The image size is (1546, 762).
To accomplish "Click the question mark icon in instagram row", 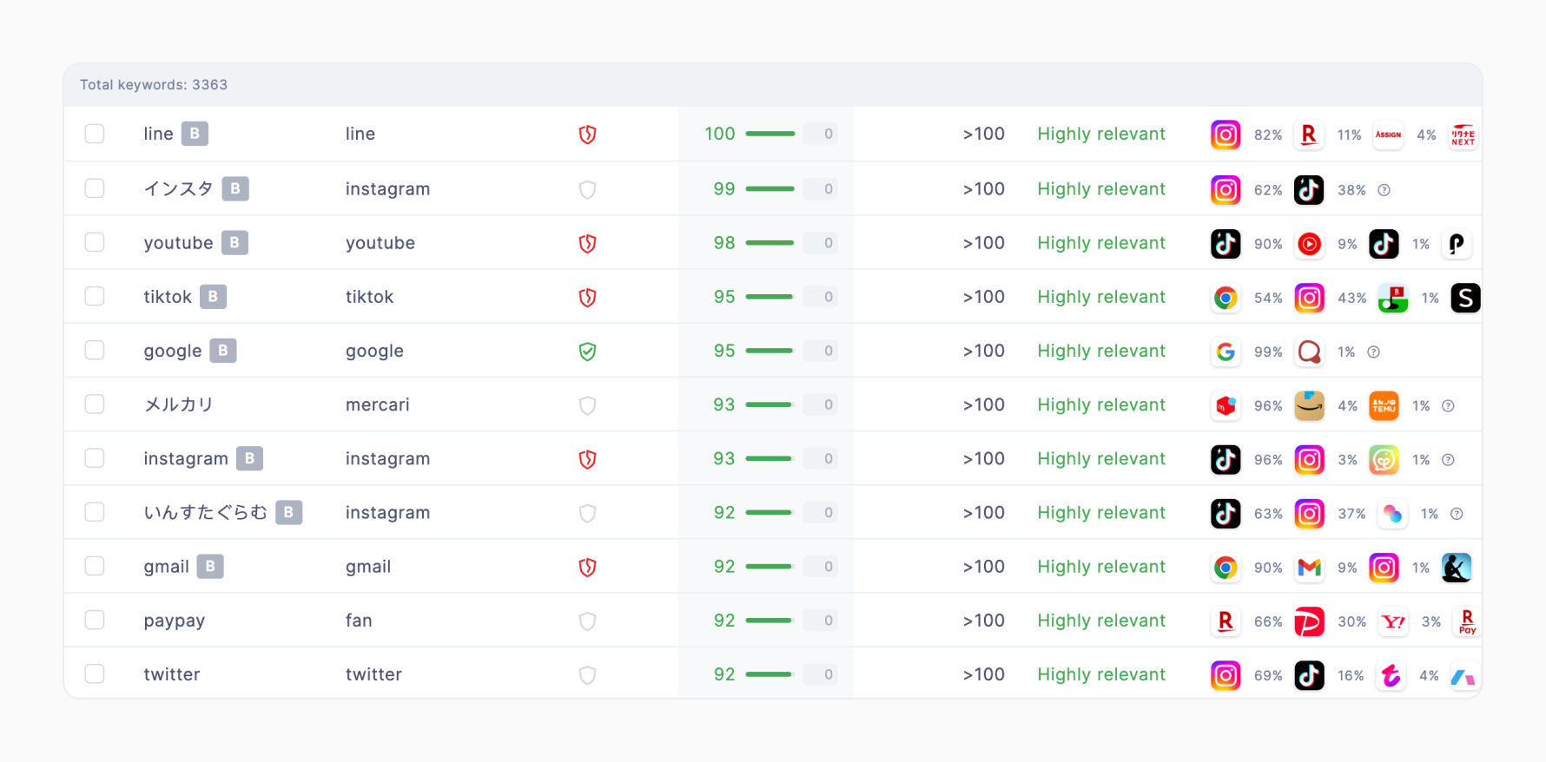I will (1448, 460).
